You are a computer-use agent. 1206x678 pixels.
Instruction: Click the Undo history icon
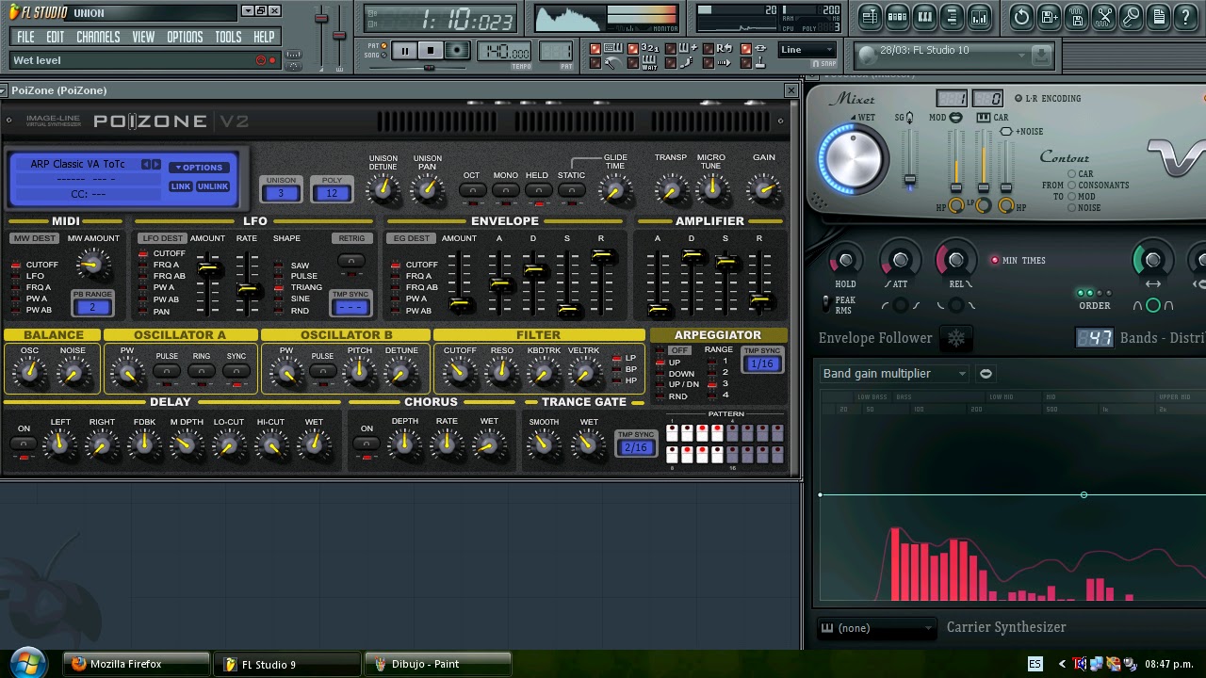tap(1021, 17)
